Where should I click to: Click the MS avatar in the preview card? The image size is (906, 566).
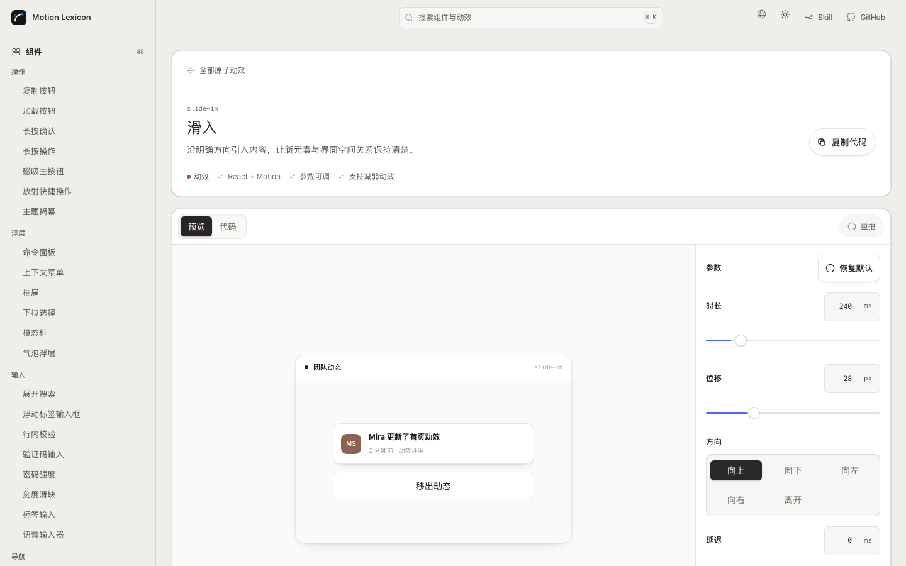[351, 444]
